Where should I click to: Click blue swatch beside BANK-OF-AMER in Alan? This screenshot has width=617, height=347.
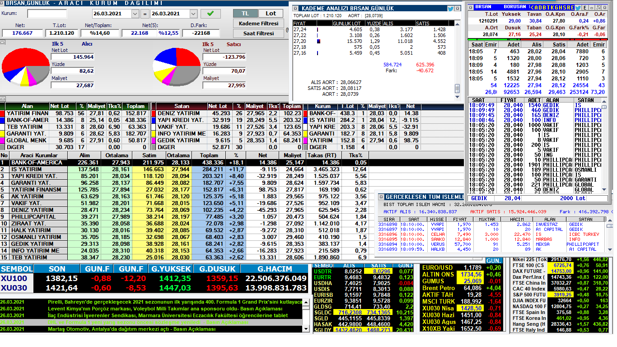click(2, 120)
